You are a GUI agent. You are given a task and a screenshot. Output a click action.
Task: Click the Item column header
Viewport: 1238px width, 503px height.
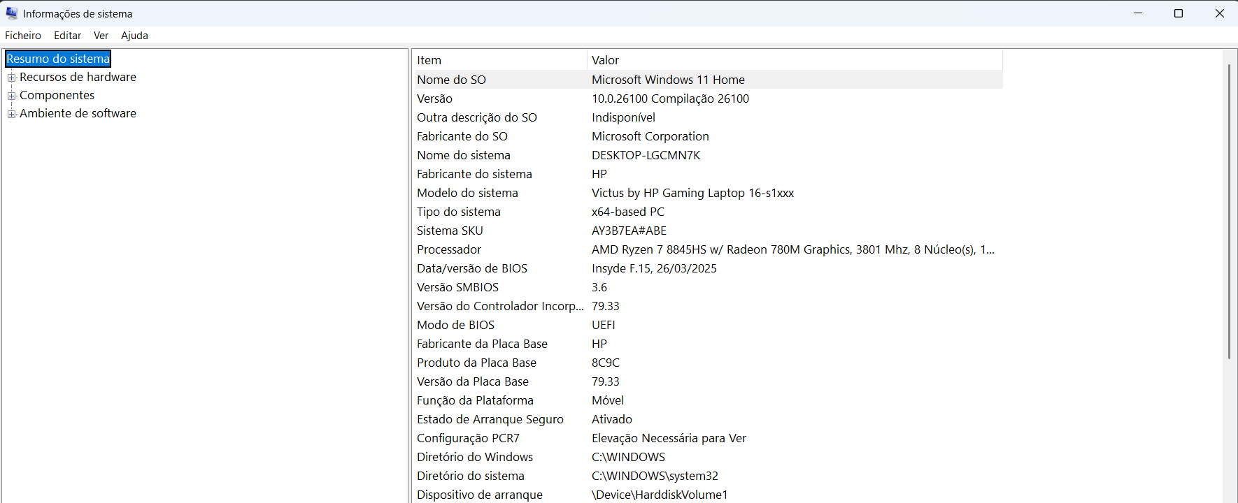[x=500, y=60]
